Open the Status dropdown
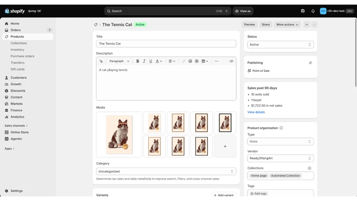The height and width of the screenshot is (201, 357). coord(280,45)
